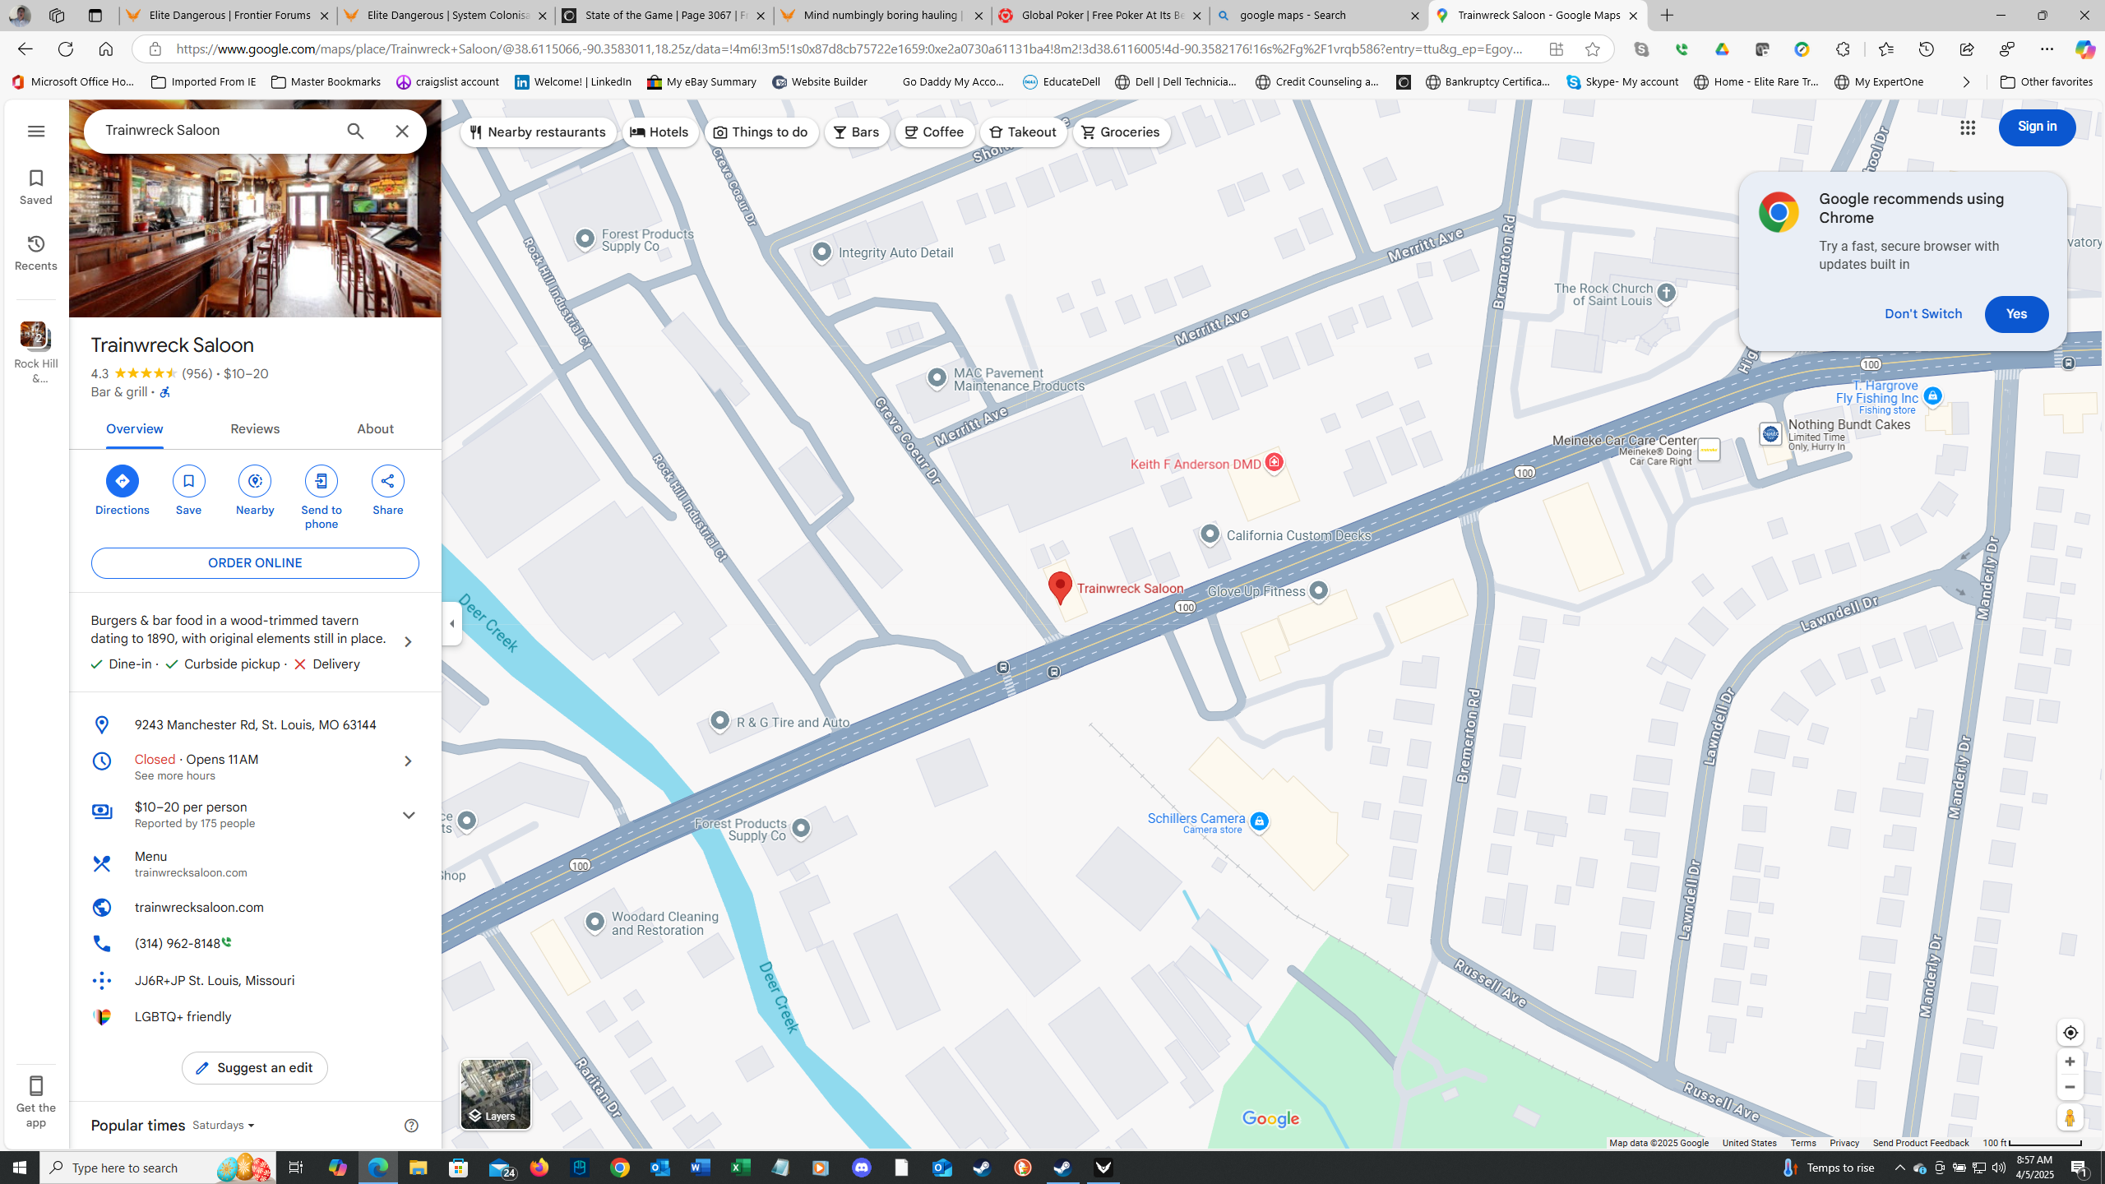Click the Street View pegman
The image size is (2105, 1184).
(2070, 1117)
